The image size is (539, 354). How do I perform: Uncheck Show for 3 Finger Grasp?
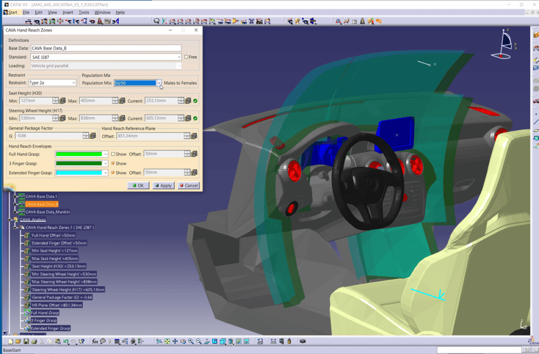click(113, 164)
